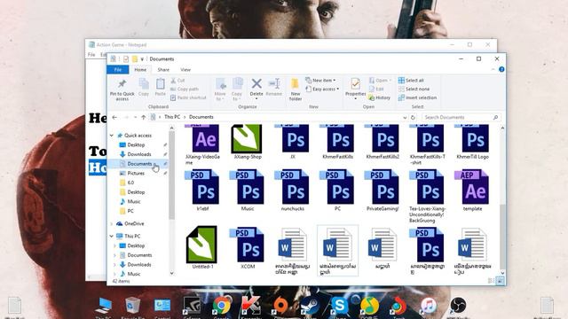568x319 pixels.
Task: Select the PrivateGaming PSD file
Action: [383, 191]
